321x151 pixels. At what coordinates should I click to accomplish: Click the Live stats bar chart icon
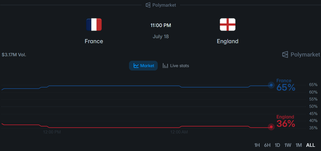166,66
